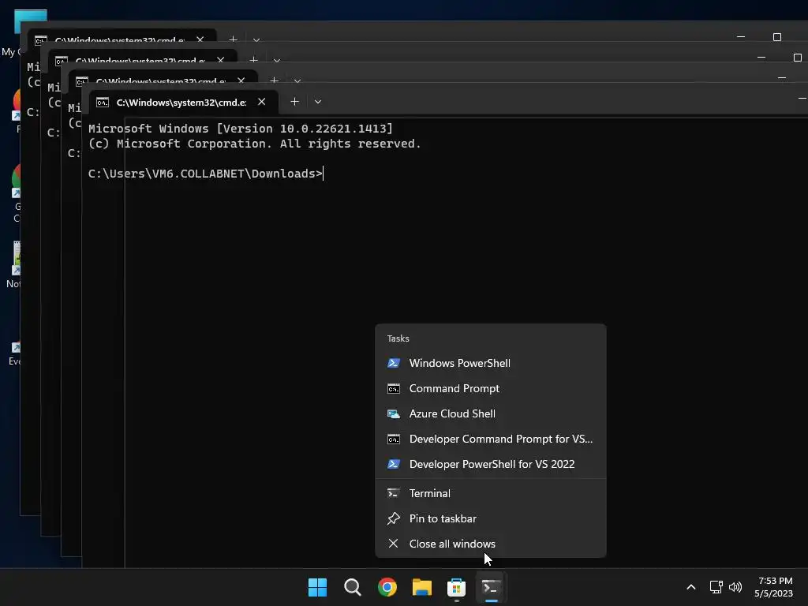Open the volume tray icon
Image resolution: width=808 pixels, height=606 pixels.
coord(735,587)
